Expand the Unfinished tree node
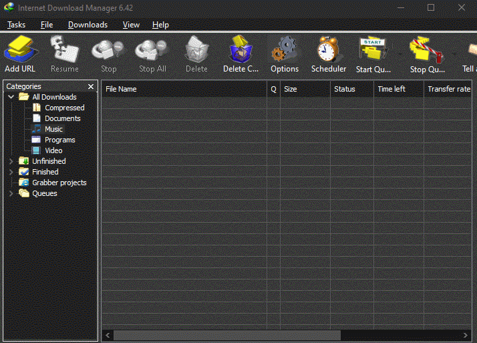 click(x=11, y=161)
